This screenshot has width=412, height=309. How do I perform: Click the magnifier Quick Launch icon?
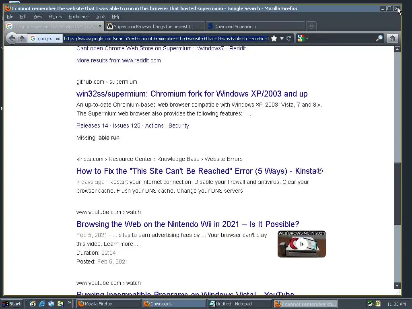coord(60,304)
